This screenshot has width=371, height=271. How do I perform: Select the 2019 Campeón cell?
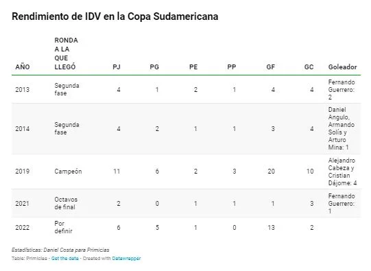68,172
